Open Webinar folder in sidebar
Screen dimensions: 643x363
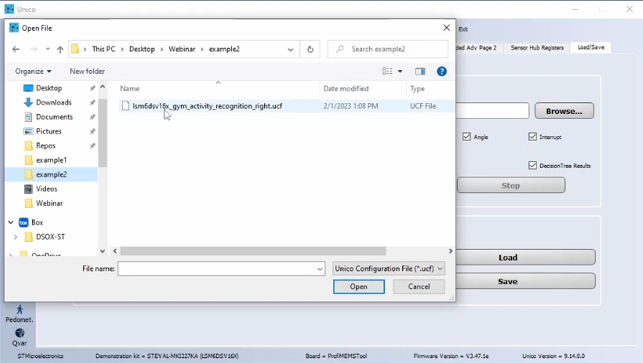(49, 203)
